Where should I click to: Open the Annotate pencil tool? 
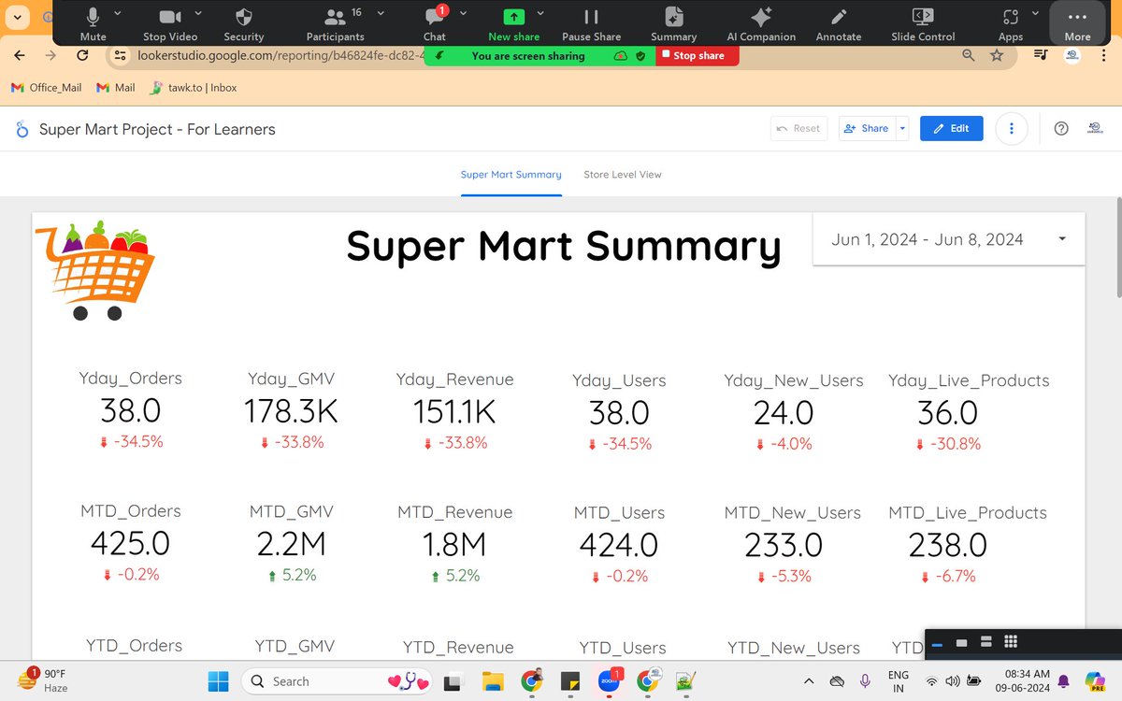[839, 22]
